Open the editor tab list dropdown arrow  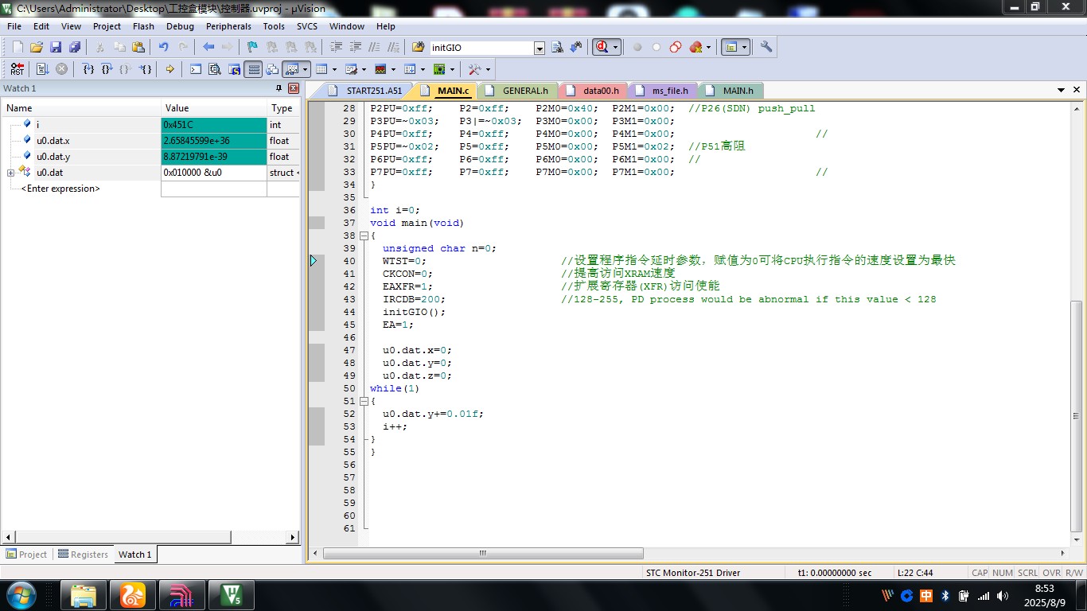coord(1061,90)
